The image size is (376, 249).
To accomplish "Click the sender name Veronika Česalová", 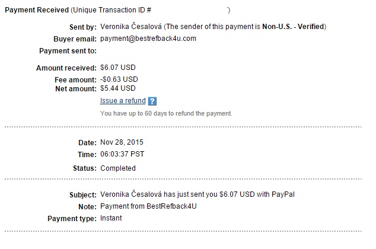I will (x=131, y=26).
